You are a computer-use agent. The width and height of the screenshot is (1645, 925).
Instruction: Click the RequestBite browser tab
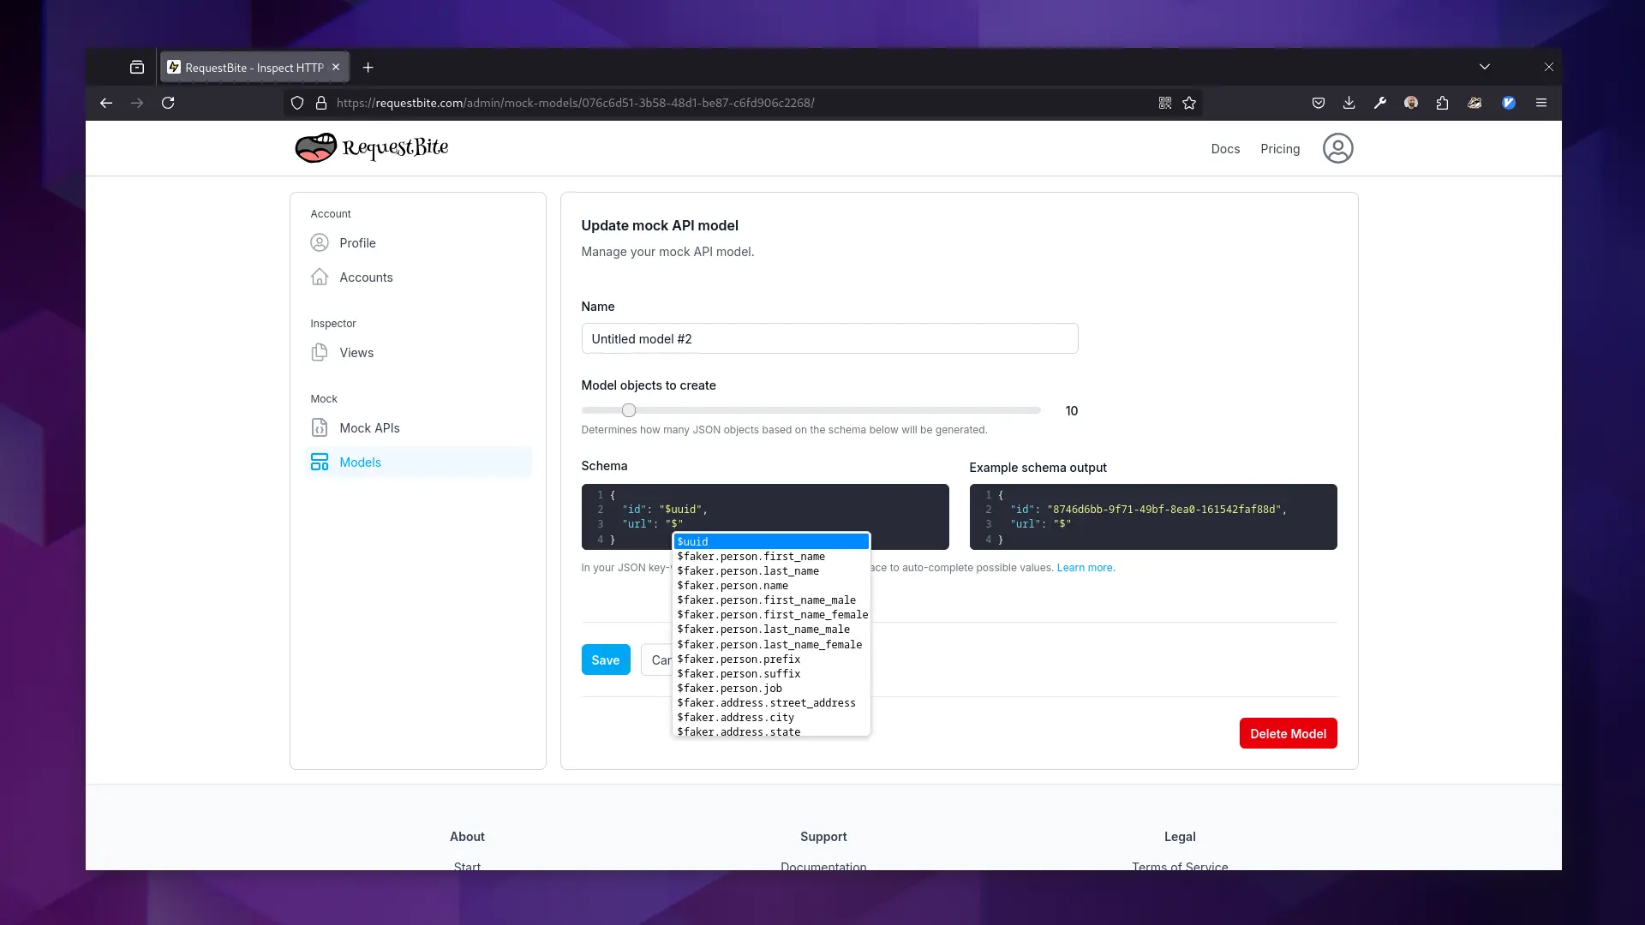click(x=254, y=67)
